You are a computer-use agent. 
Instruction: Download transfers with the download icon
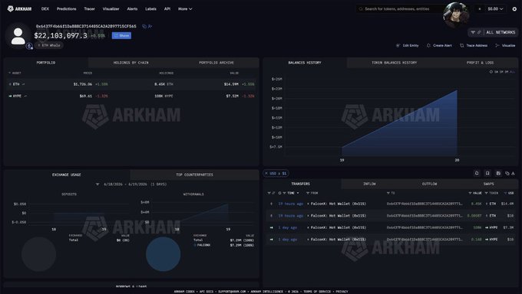513,173
